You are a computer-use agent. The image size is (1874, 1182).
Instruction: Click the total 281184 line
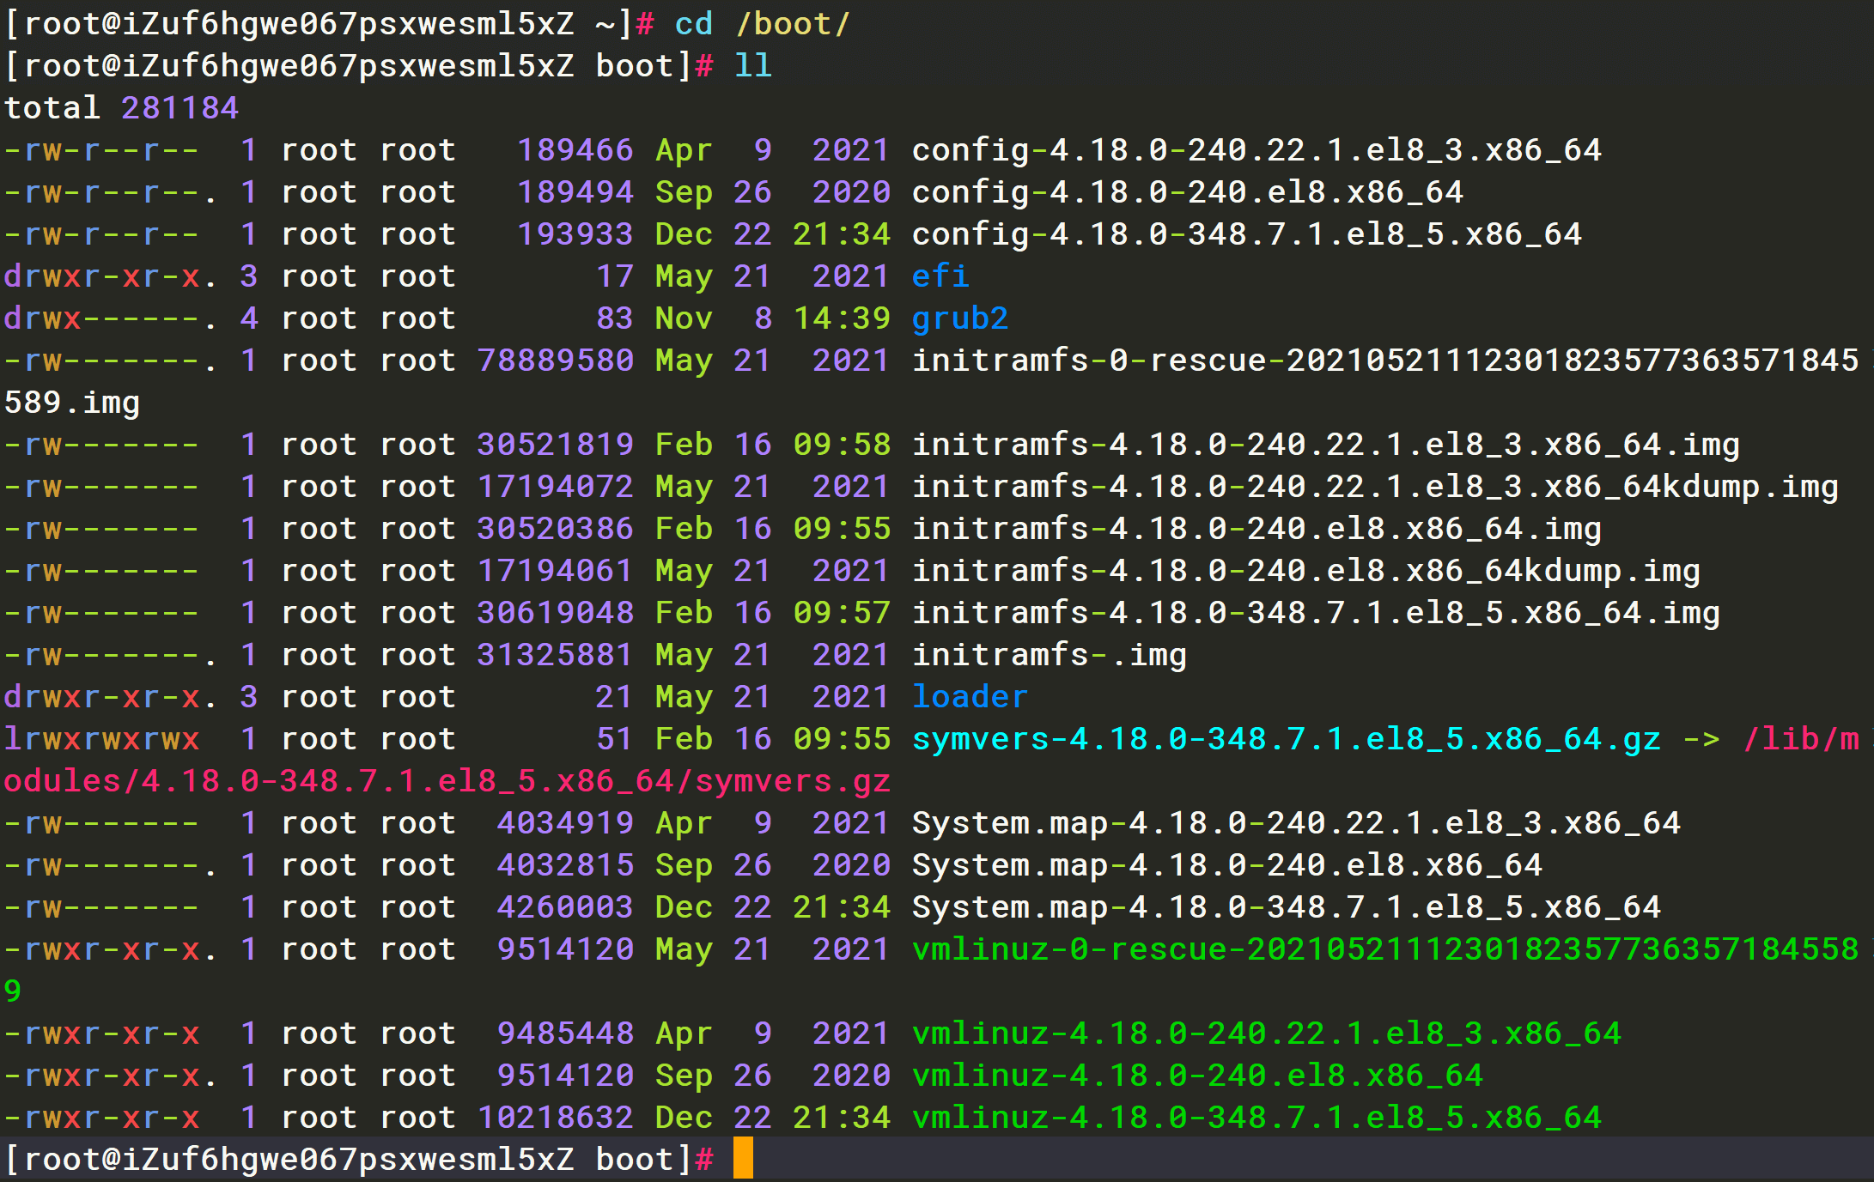tap(121, 107)
